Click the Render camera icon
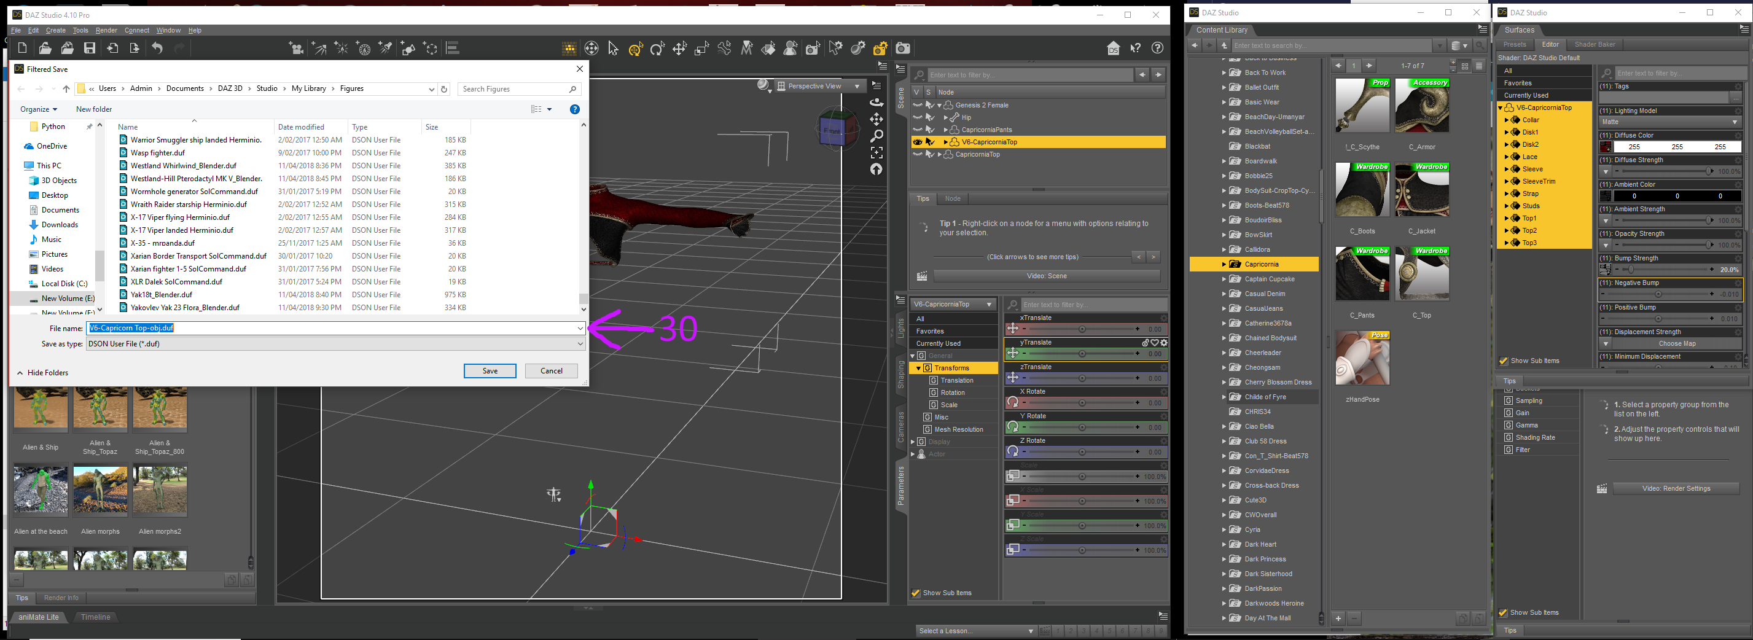The height and width of the screenshot is (640, 1753). (x=902, y=49)
